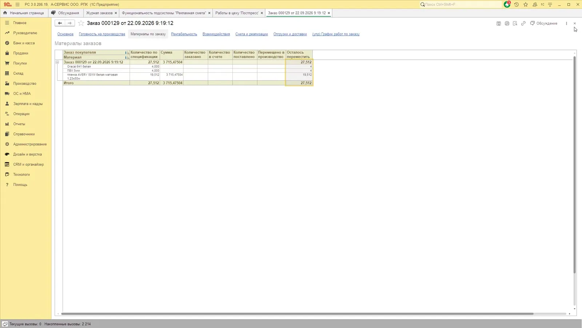Click in the search field Поиск Ctrl+Shift+F

(x=460, y=4)
